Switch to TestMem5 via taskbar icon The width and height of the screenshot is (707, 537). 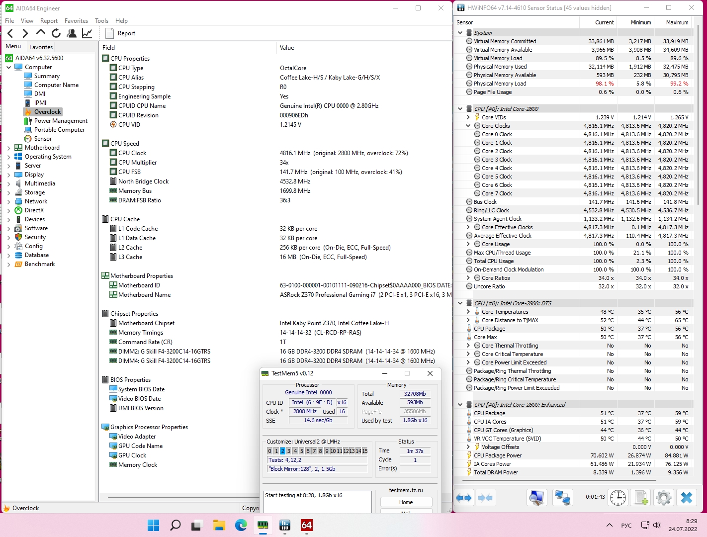pyautogui.click(x=263, y=525)
